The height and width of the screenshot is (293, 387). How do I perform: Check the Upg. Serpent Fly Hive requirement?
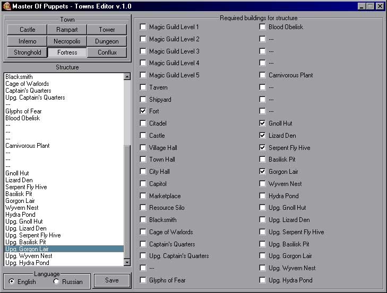[262, 232]
